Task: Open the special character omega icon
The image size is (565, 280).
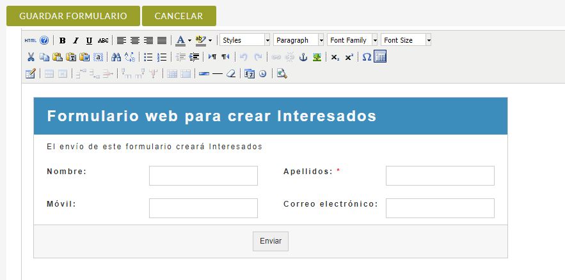Action: coord(367,57)
